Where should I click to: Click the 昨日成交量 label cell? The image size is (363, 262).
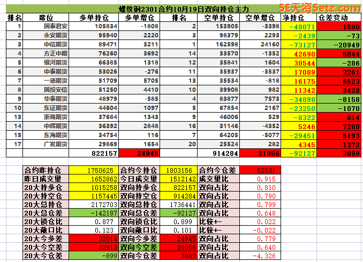(46, 179)
